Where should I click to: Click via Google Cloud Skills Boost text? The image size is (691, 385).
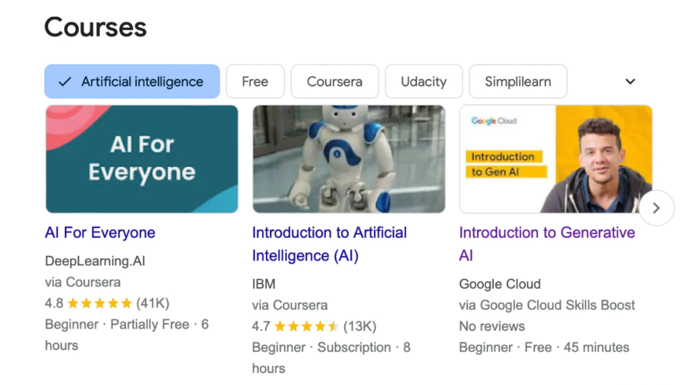coord(547,305)
